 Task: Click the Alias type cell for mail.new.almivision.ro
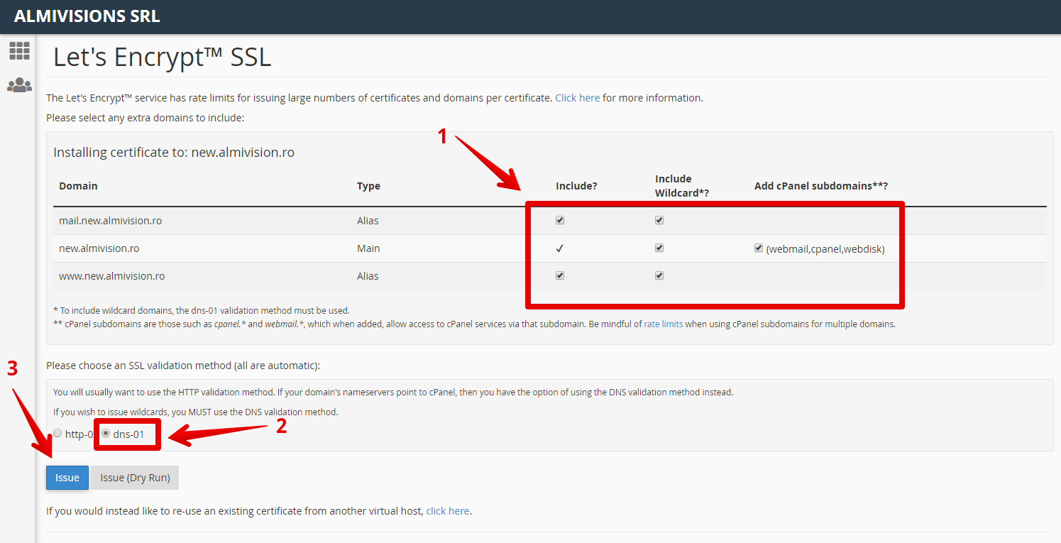tap(368, 221)
